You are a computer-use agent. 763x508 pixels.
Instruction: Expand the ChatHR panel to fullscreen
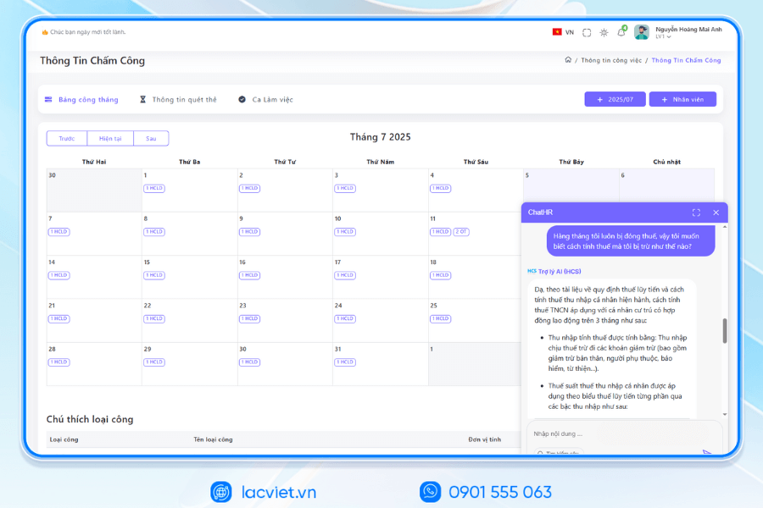pos(696,213)
